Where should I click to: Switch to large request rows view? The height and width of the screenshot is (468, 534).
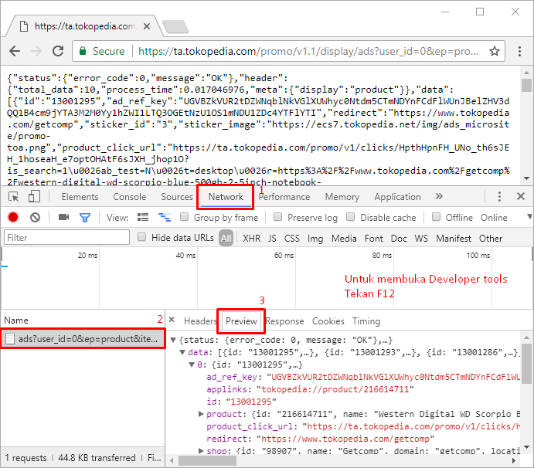click(x=143, y=217)
